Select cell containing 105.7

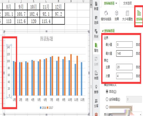[x=21, y=14]
